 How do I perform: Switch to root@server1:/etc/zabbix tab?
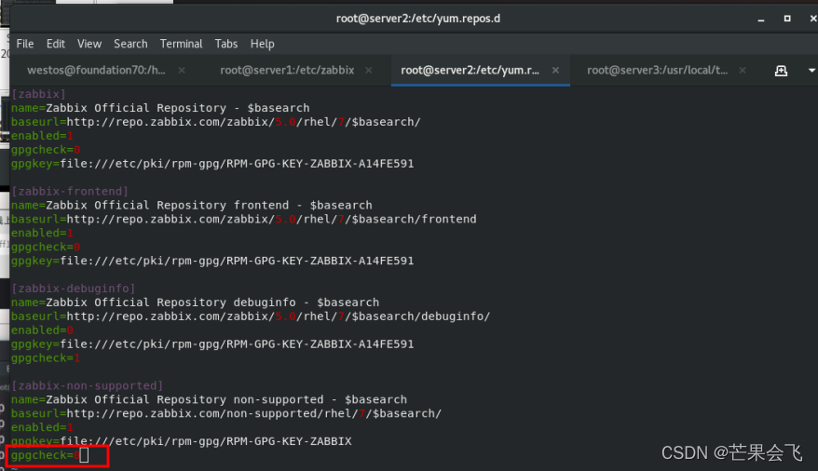point(287,71)
